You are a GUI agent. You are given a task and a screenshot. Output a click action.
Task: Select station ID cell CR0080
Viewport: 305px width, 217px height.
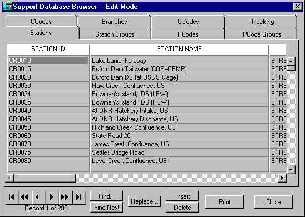pyautogui.click(x=48, y=161)
